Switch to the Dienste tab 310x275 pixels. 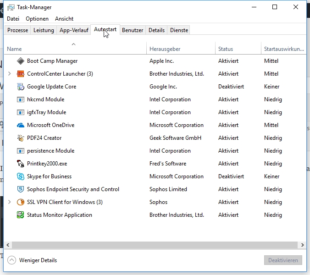point(179,30)
